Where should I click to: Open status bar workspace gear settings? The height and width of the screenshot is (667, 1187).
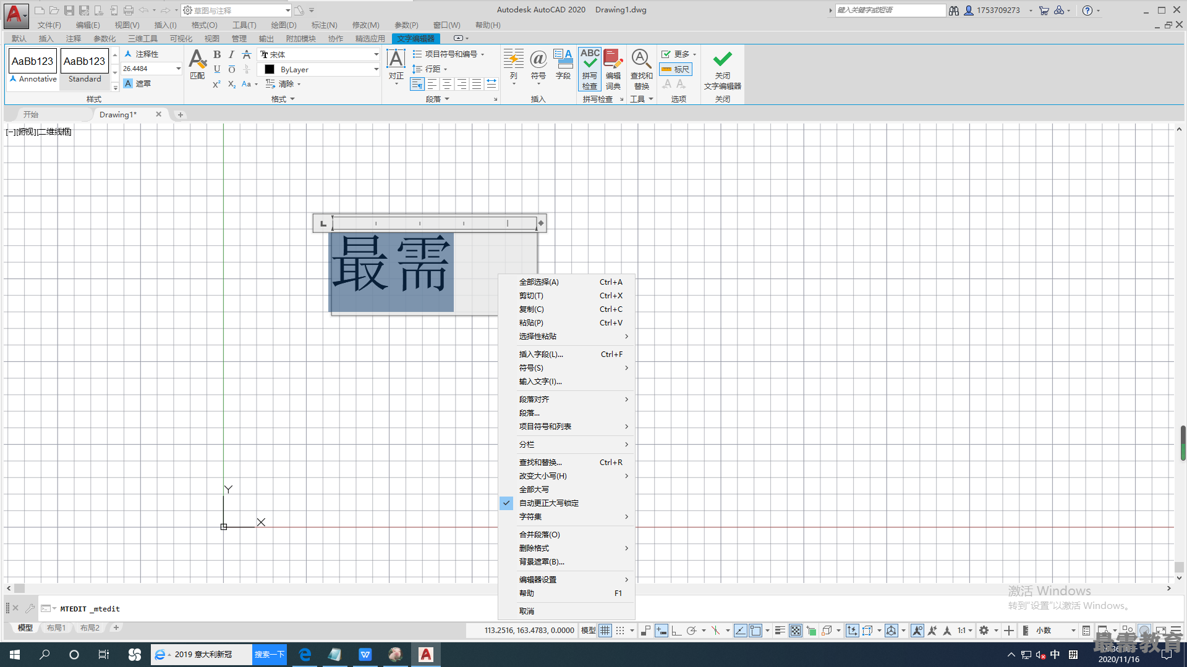pyautogui.click(x=984, y=631)
